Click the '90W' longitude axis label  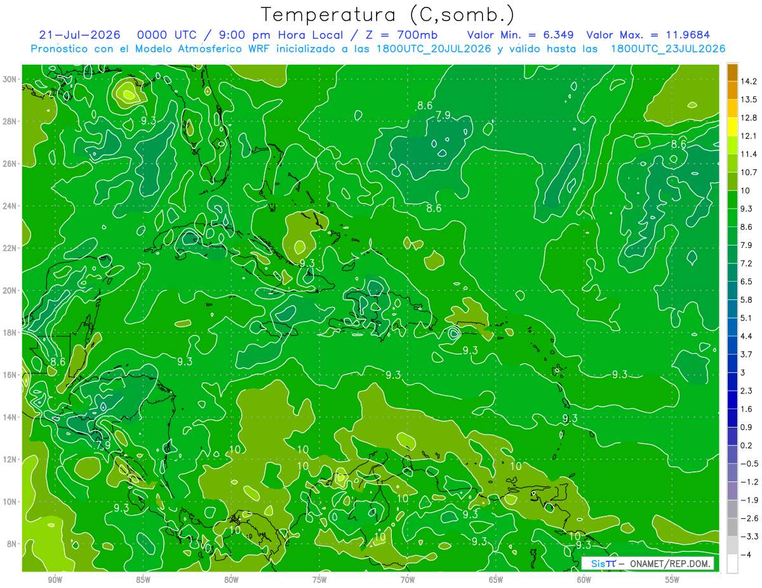coord(55,580)
